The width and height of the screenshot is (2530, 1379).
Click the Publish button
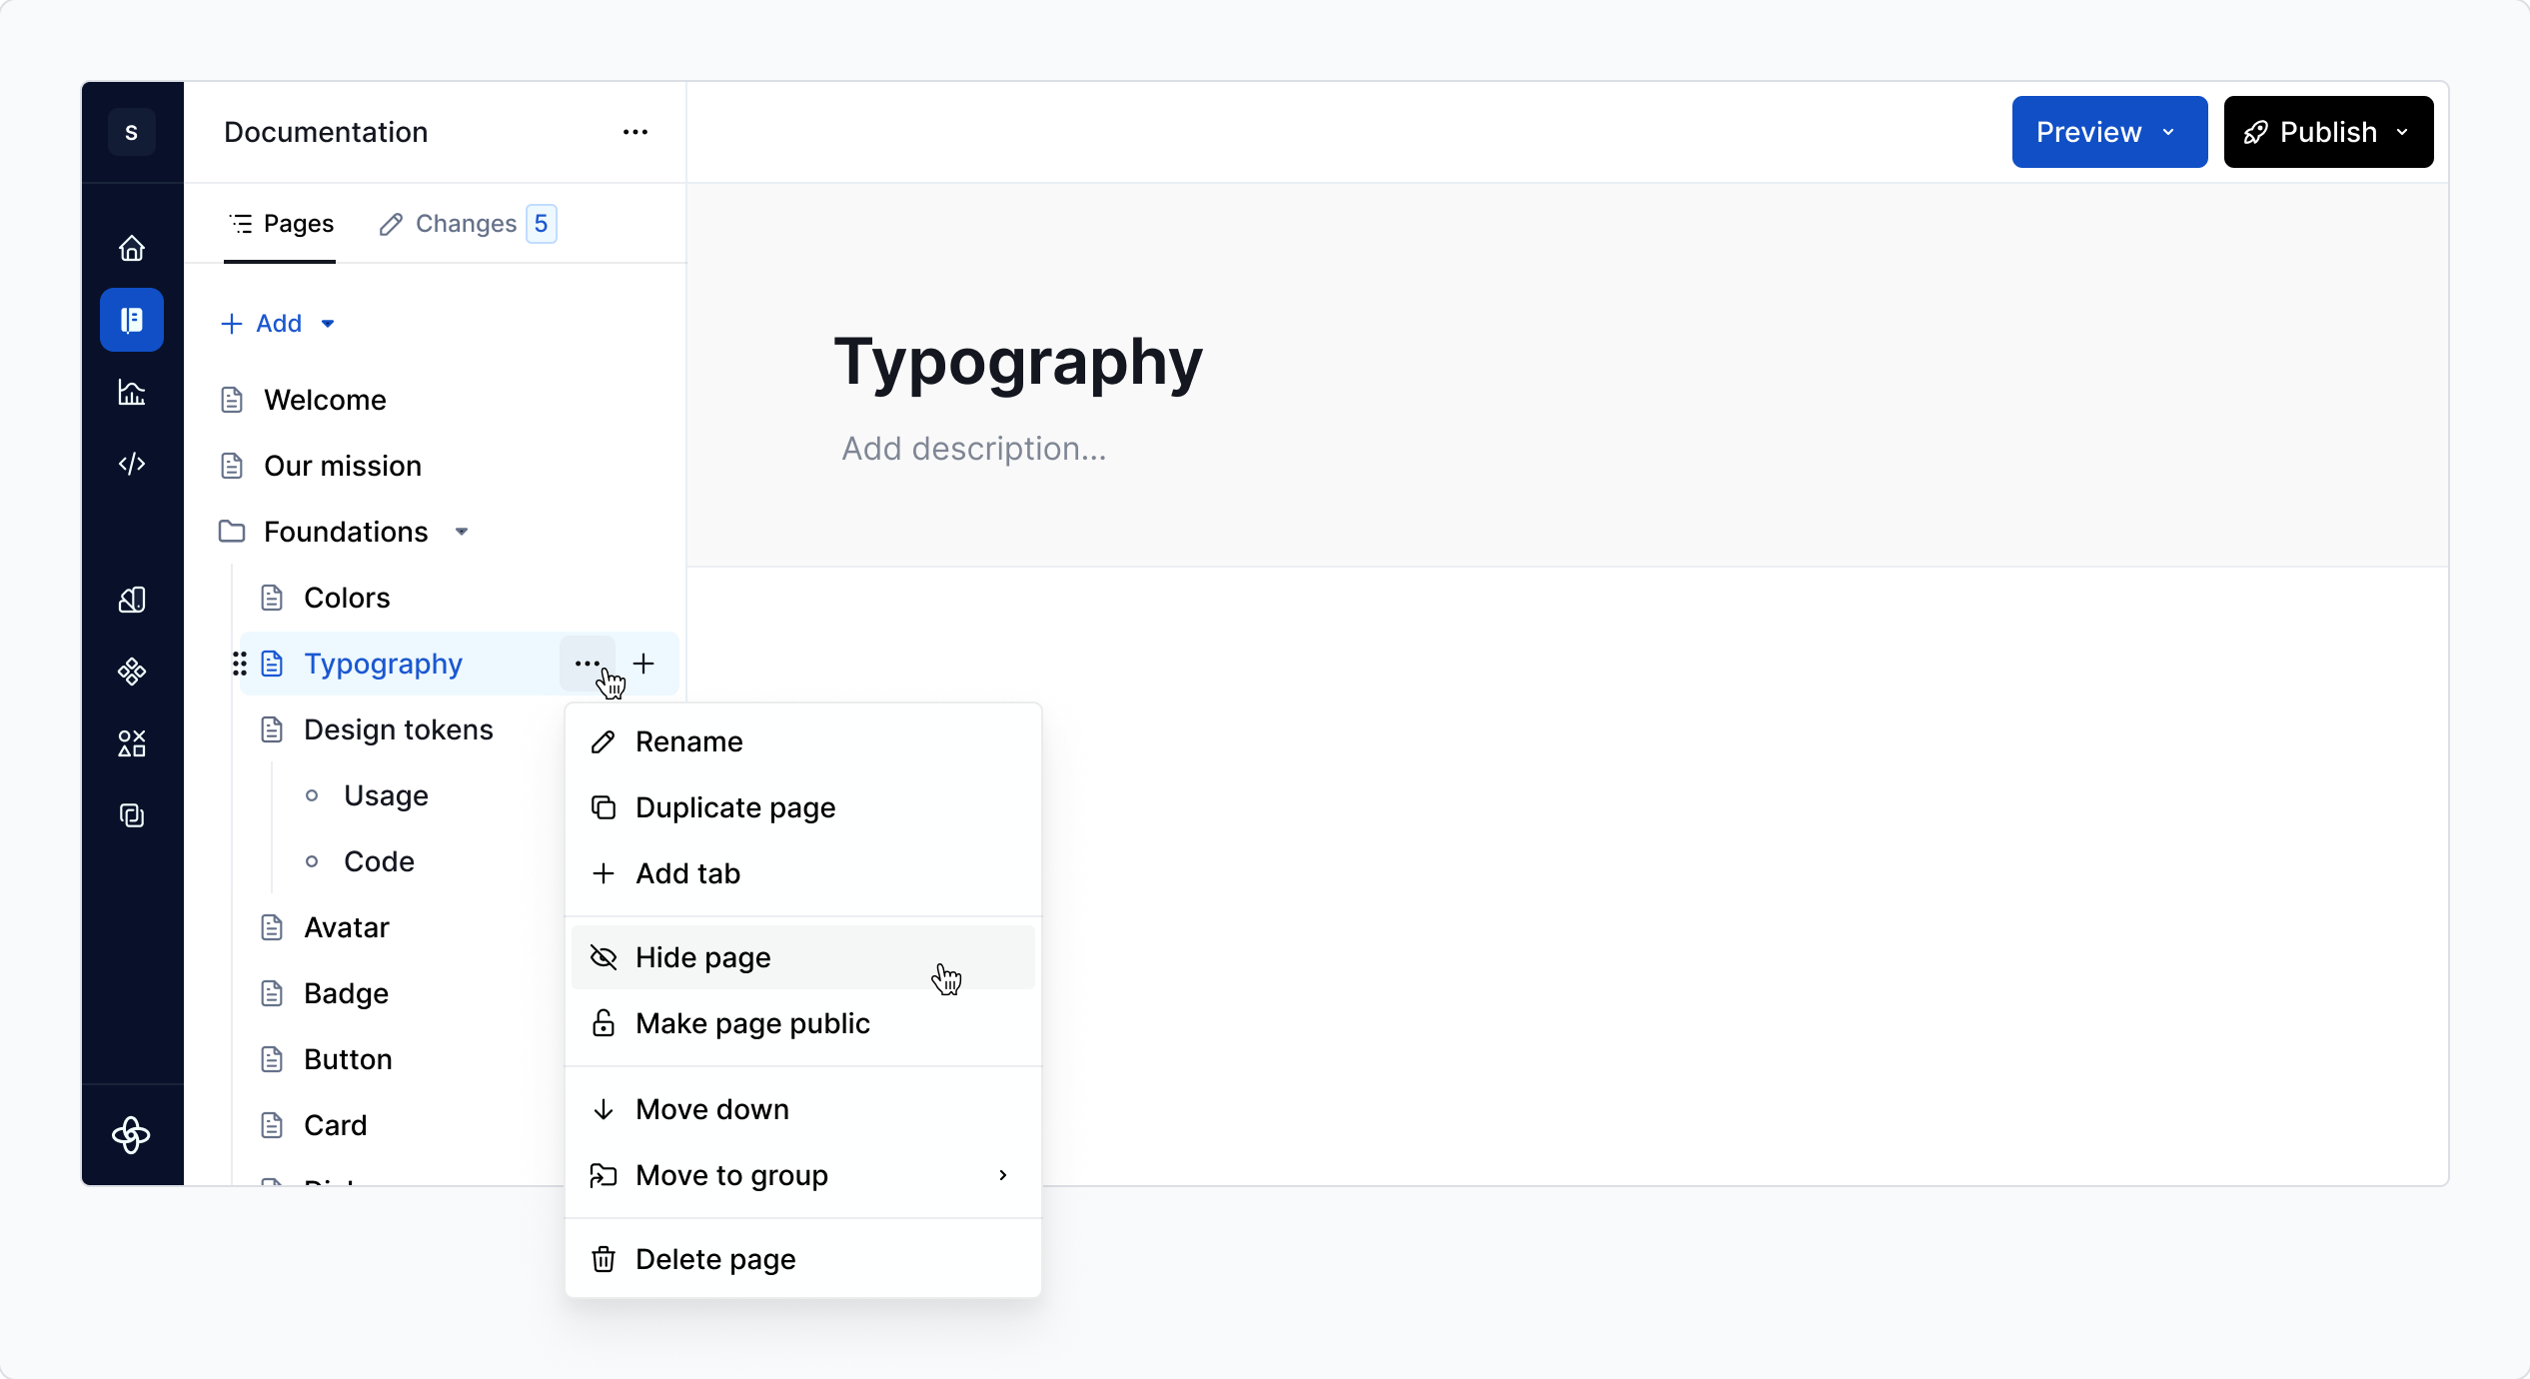[2327, 132]
